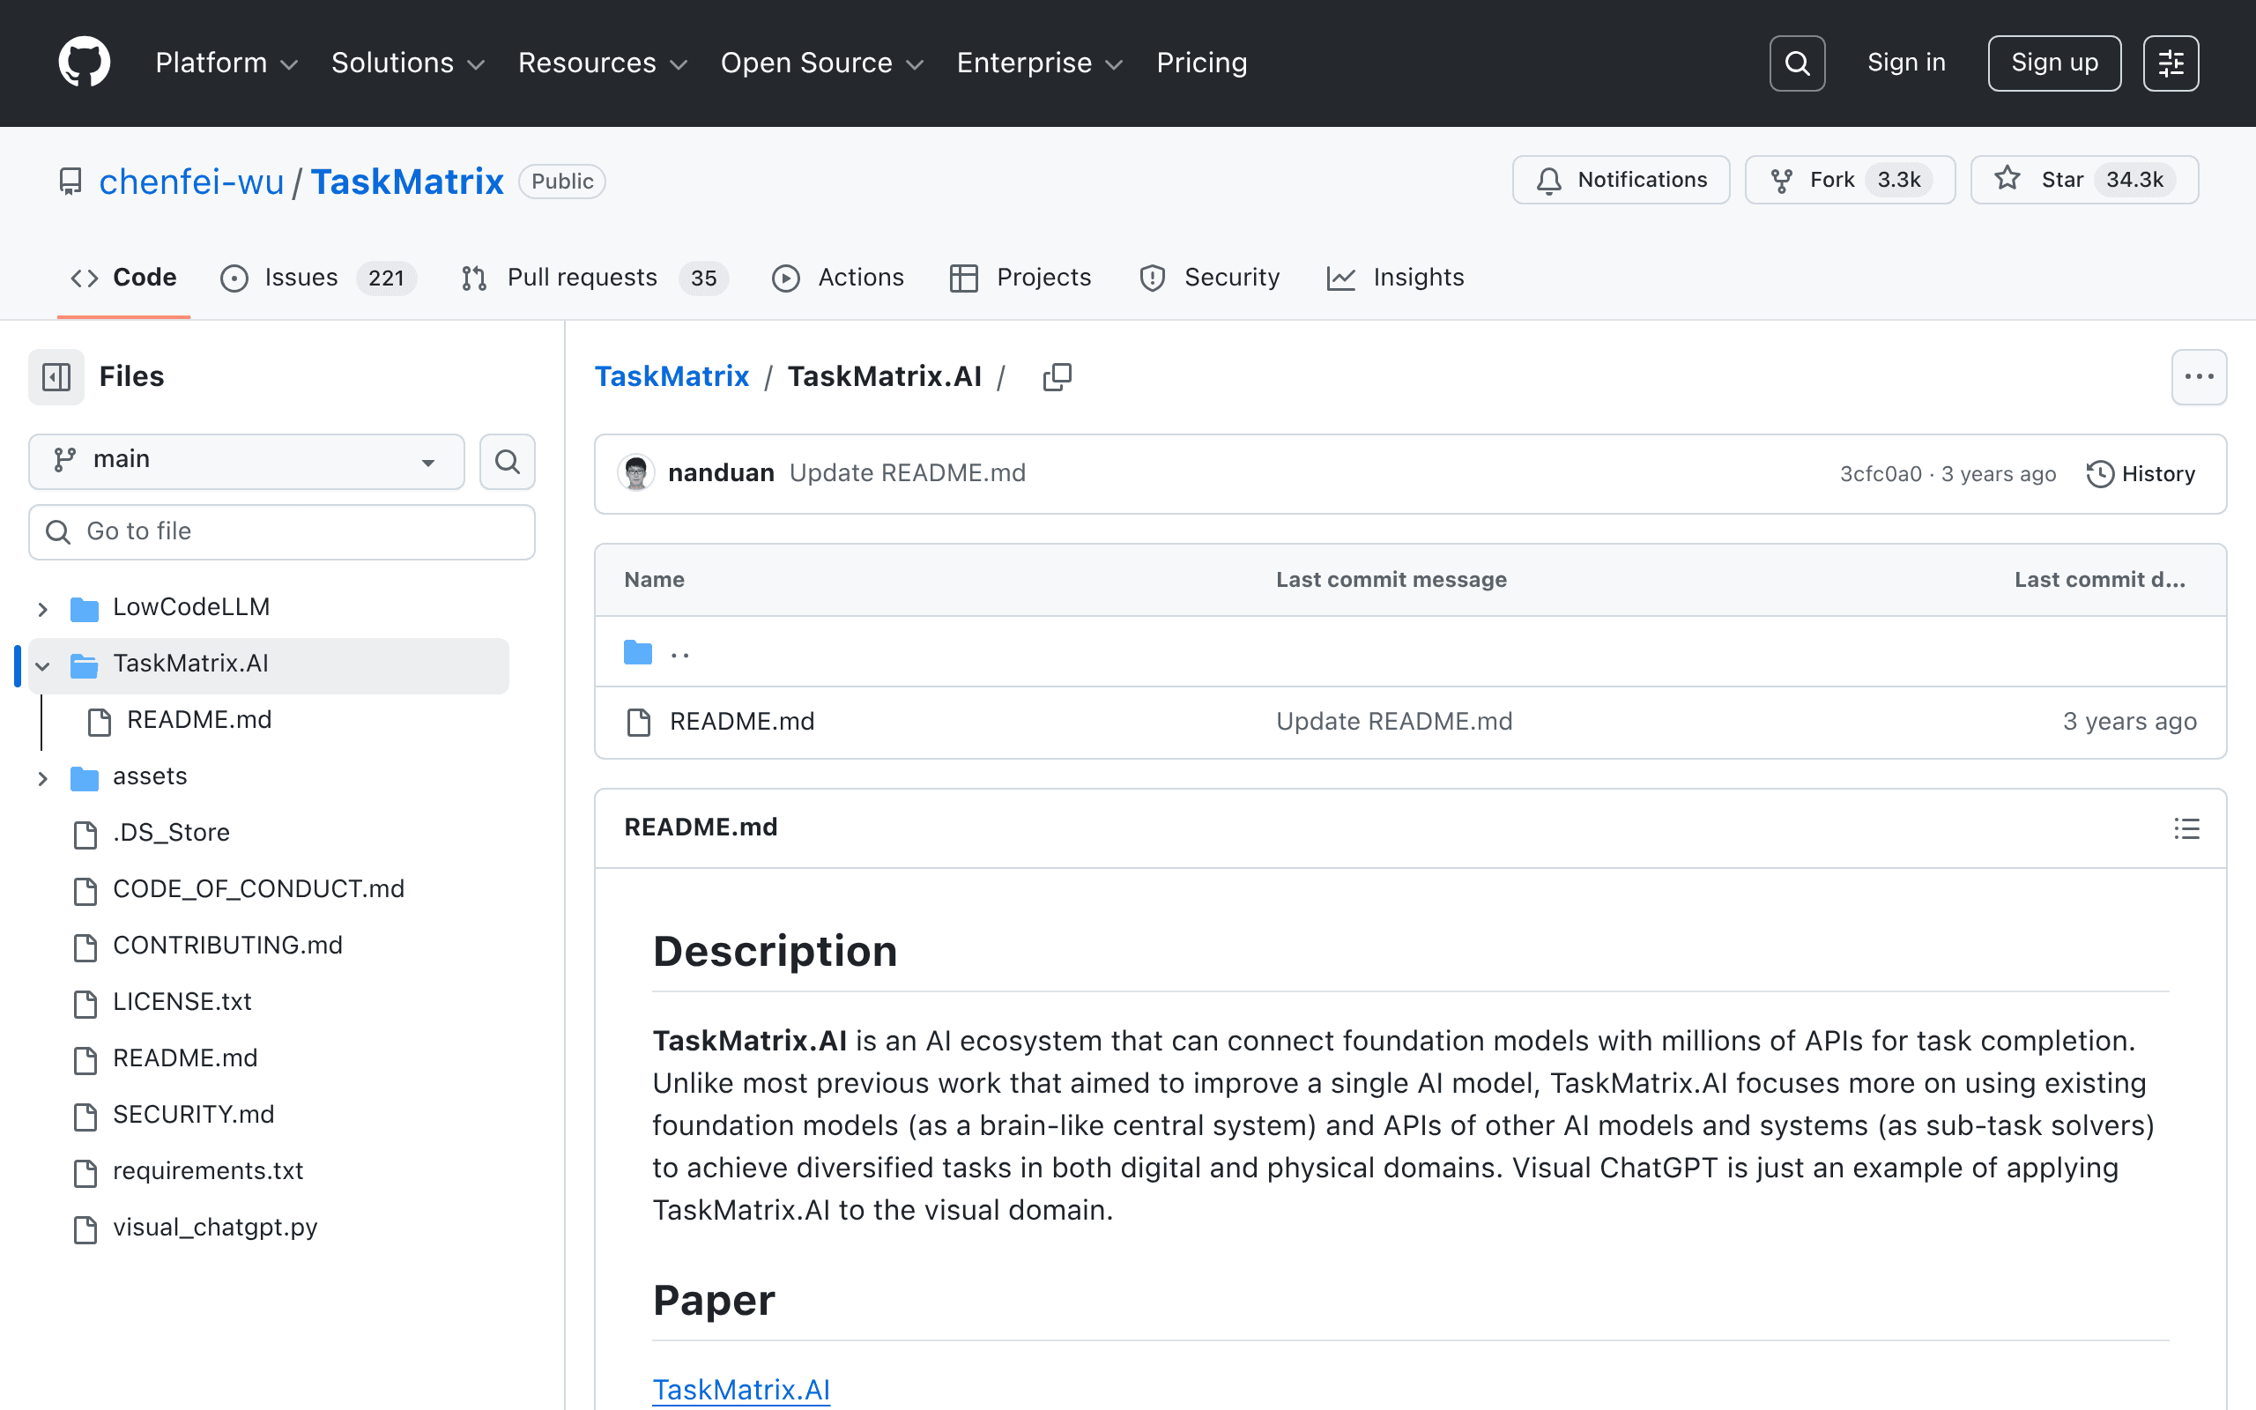Select README.md under TaskMatrix.AI in tree

pos(198,720)
